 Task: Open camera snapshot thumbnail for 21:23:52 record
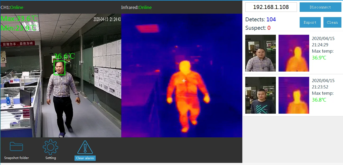261,95
